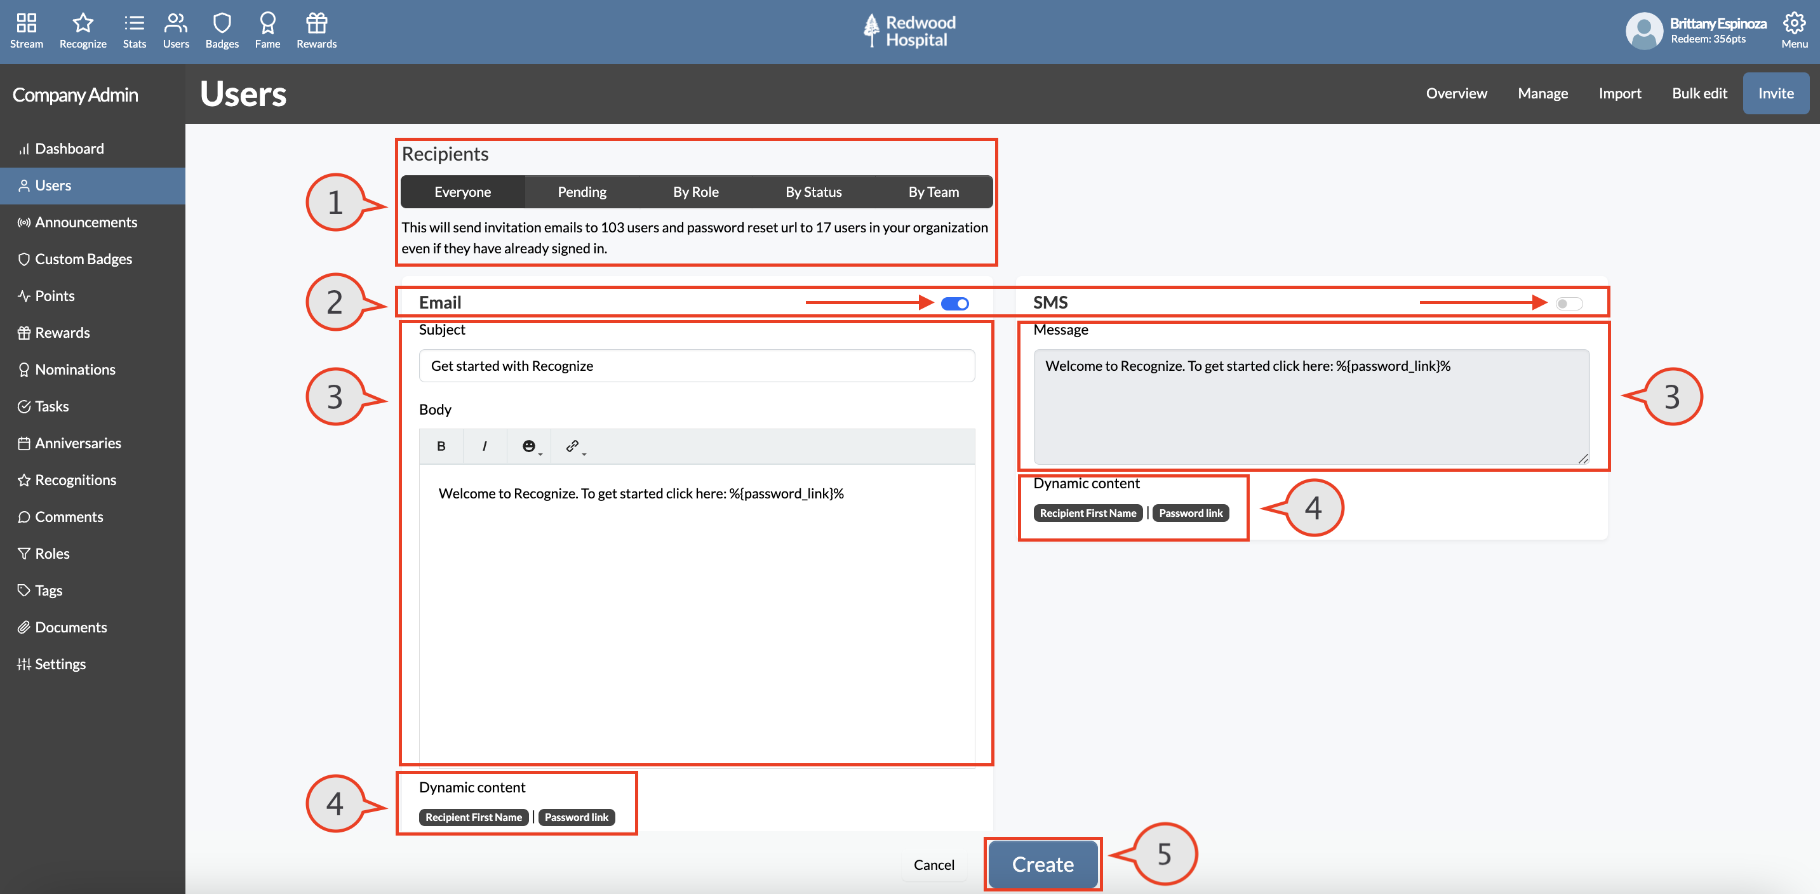This screenshot has height=894, width=1820.
Task: Open Documents in the sidebar
Action: tap(93, 627)
